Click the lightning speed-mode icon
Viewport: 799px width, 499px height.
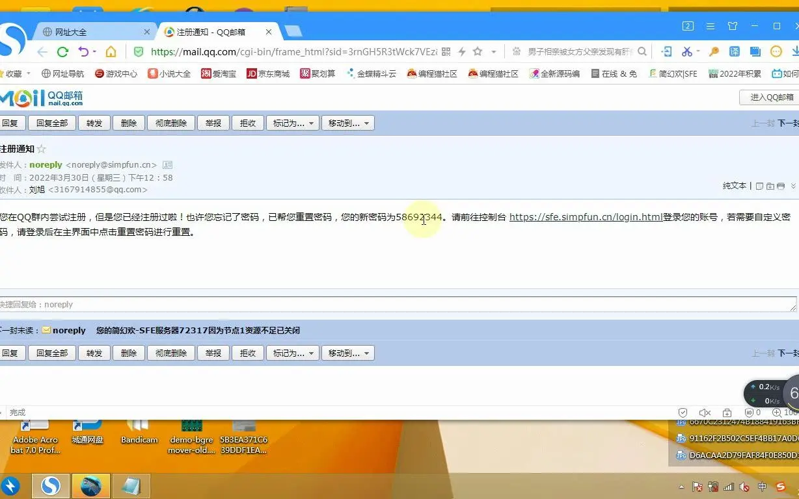coord(463,52)
